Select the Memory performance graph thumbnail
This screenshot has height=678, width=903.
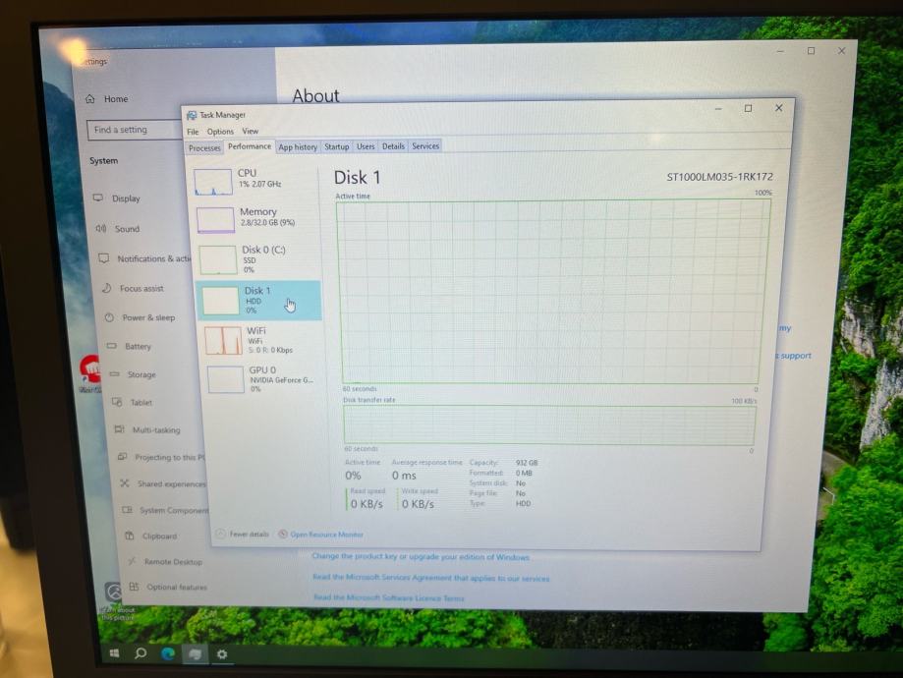(215, 220)
